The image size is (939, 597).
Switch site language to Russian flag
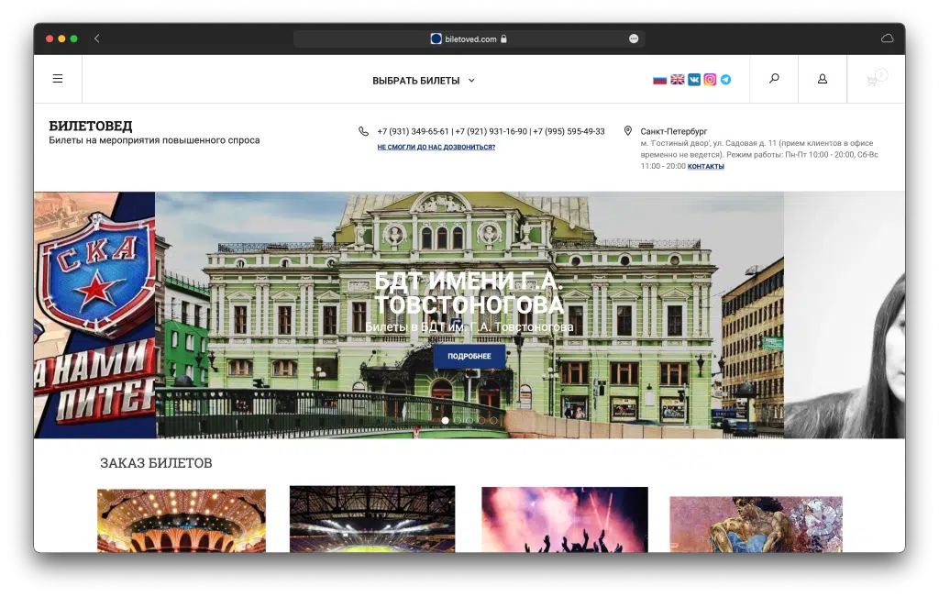(x=660, y=80)
